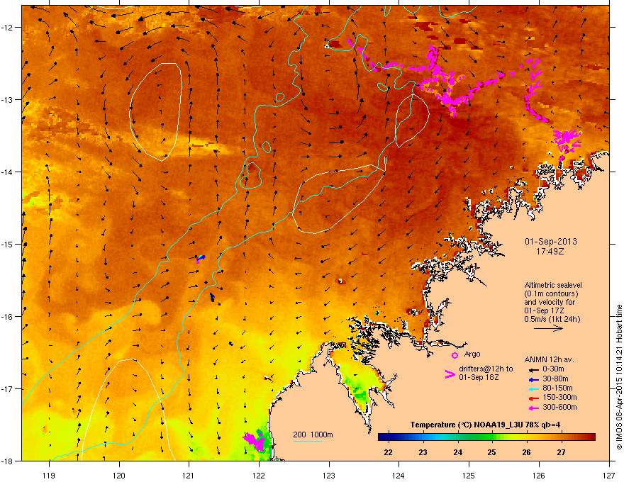
Task: Click the date text "01-Sep-2013"
Action: pos(550,242)
